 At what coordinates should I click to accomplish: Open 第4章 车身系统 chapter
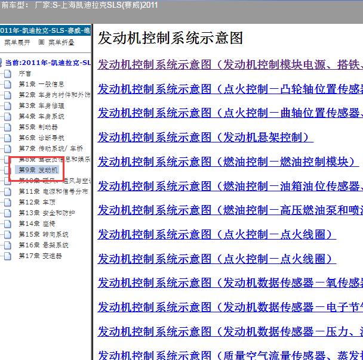click(x=41, y=116)
